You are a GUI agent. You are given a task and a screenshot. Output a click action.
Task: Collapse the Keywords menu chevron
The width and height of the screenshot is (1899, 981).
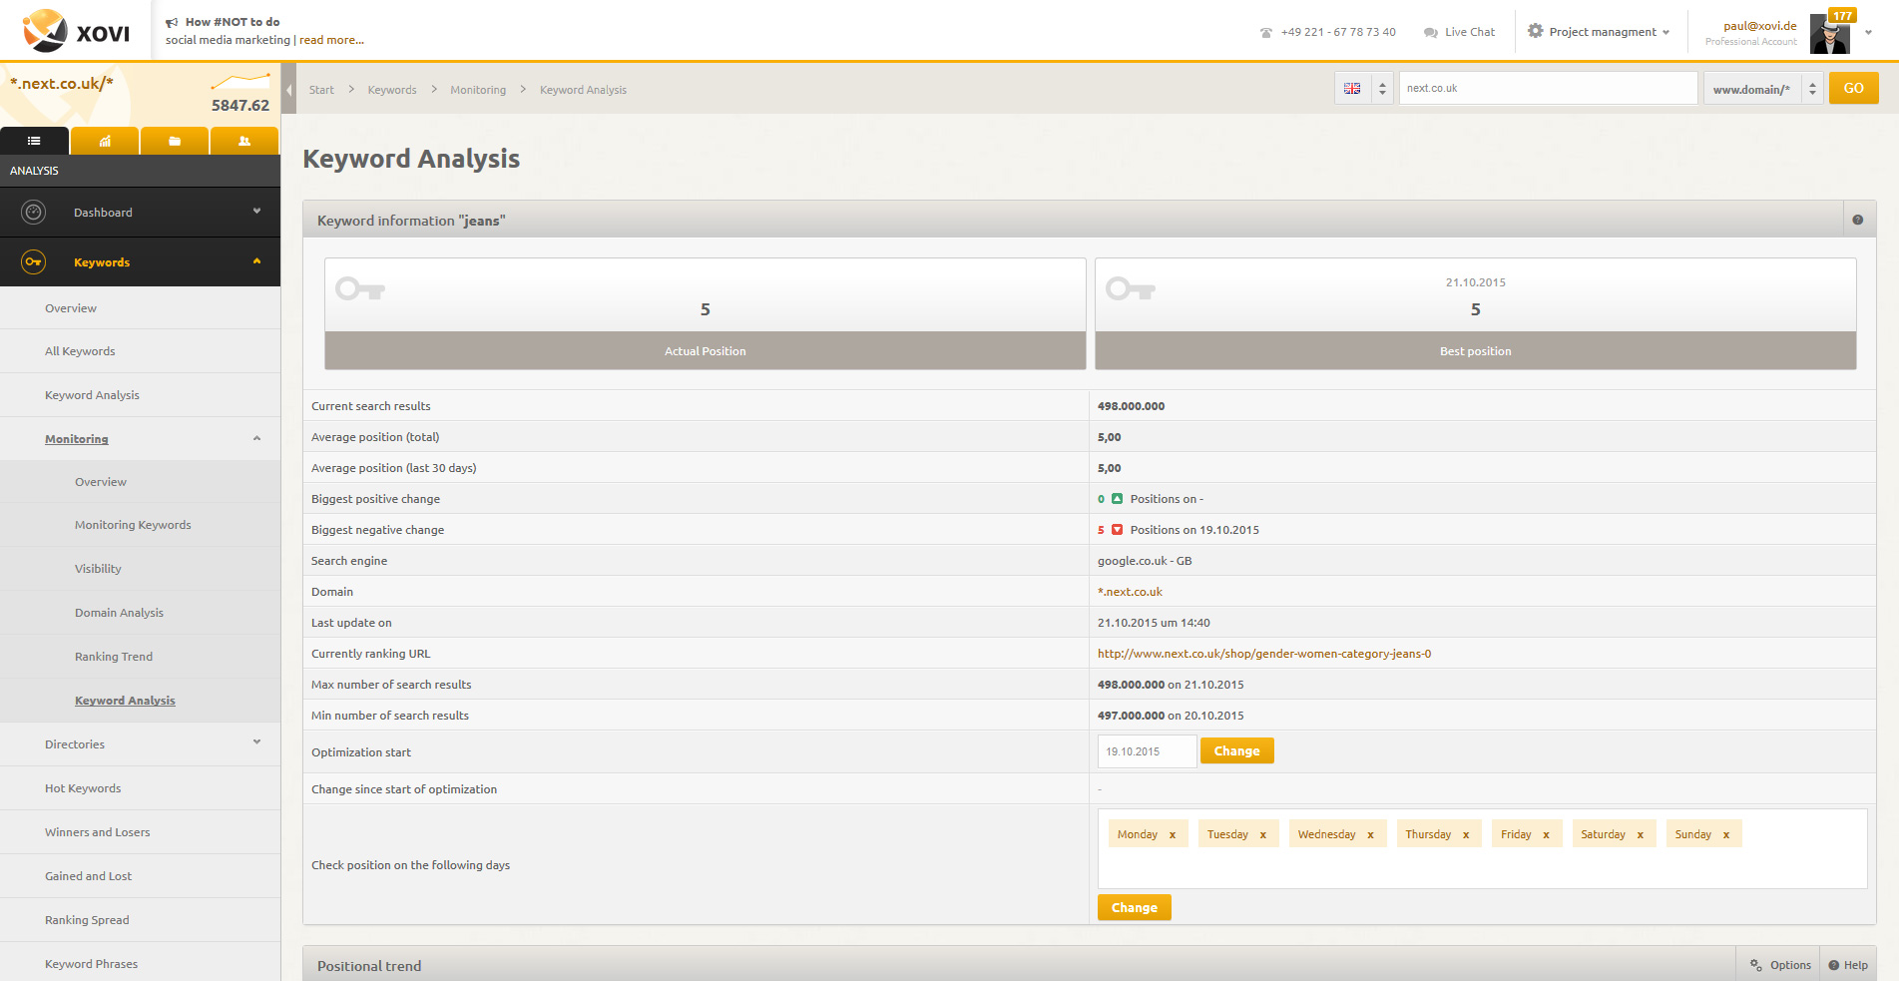pyautogui.click(x=256, y=260)
